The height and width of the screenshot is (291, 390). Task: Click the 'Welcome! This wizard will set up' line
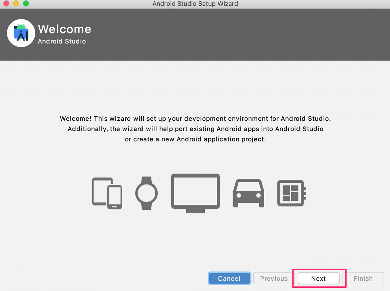click(x=195, y=119)
